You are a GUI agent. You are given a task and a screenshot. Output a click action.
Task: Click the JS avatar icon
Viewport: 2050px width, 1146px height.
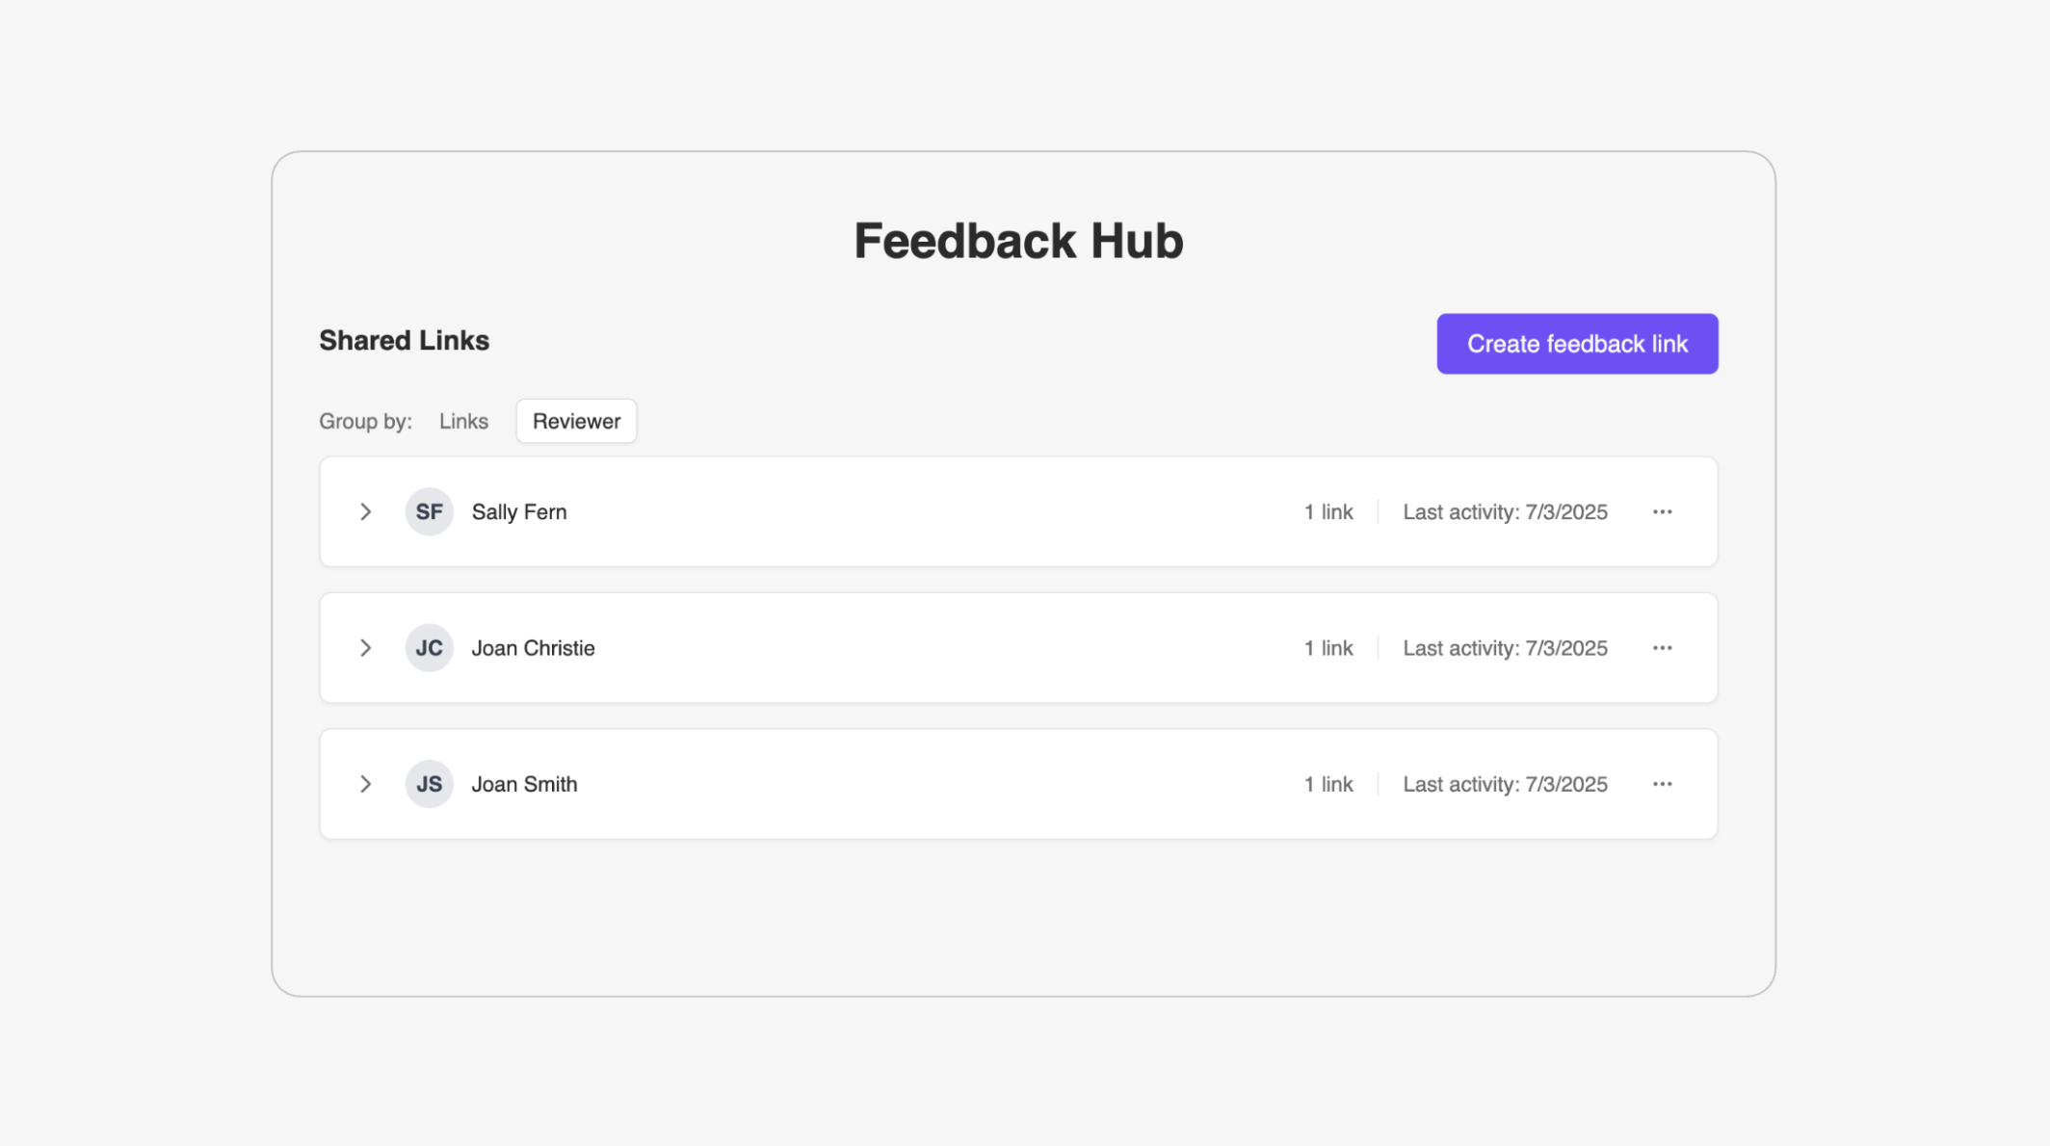click(429, 784)
